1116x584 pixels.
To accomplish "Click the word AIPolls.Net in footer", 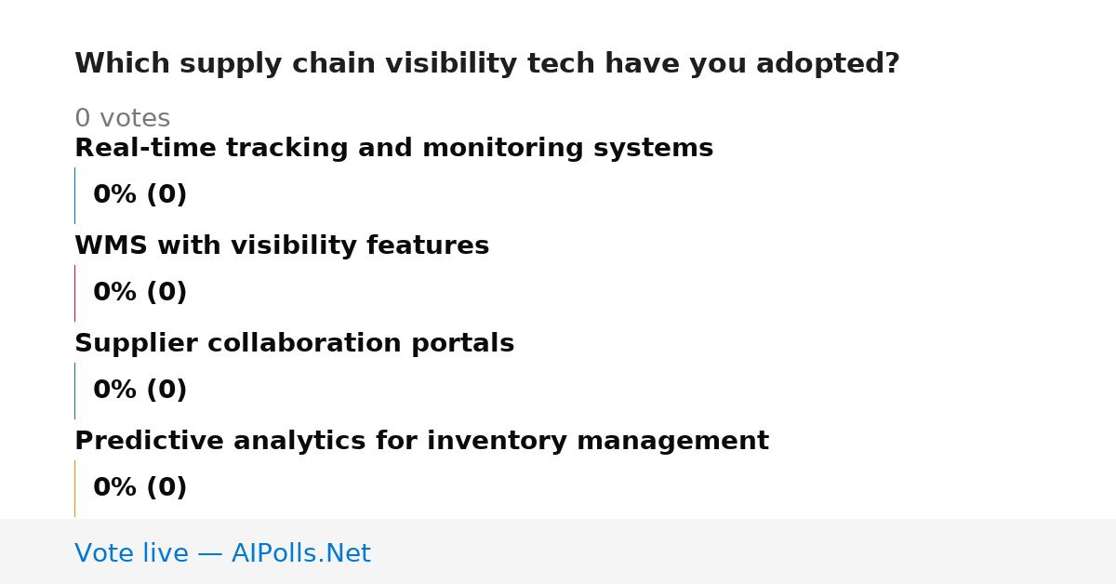I will [x=300, y=554].
